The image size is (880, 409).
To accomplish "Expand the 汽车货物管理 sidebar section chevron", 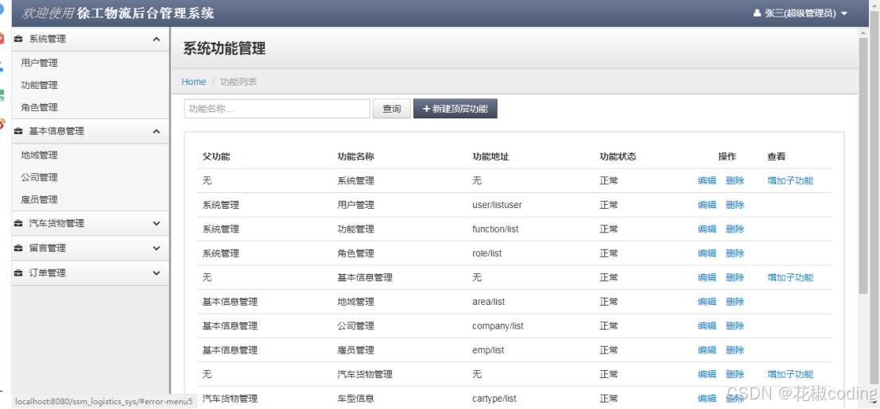I will pos(157,223).
